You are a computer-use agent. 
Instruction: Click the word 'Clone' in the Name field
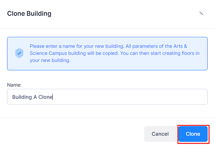pyautogui.click(x=45, y=97)
